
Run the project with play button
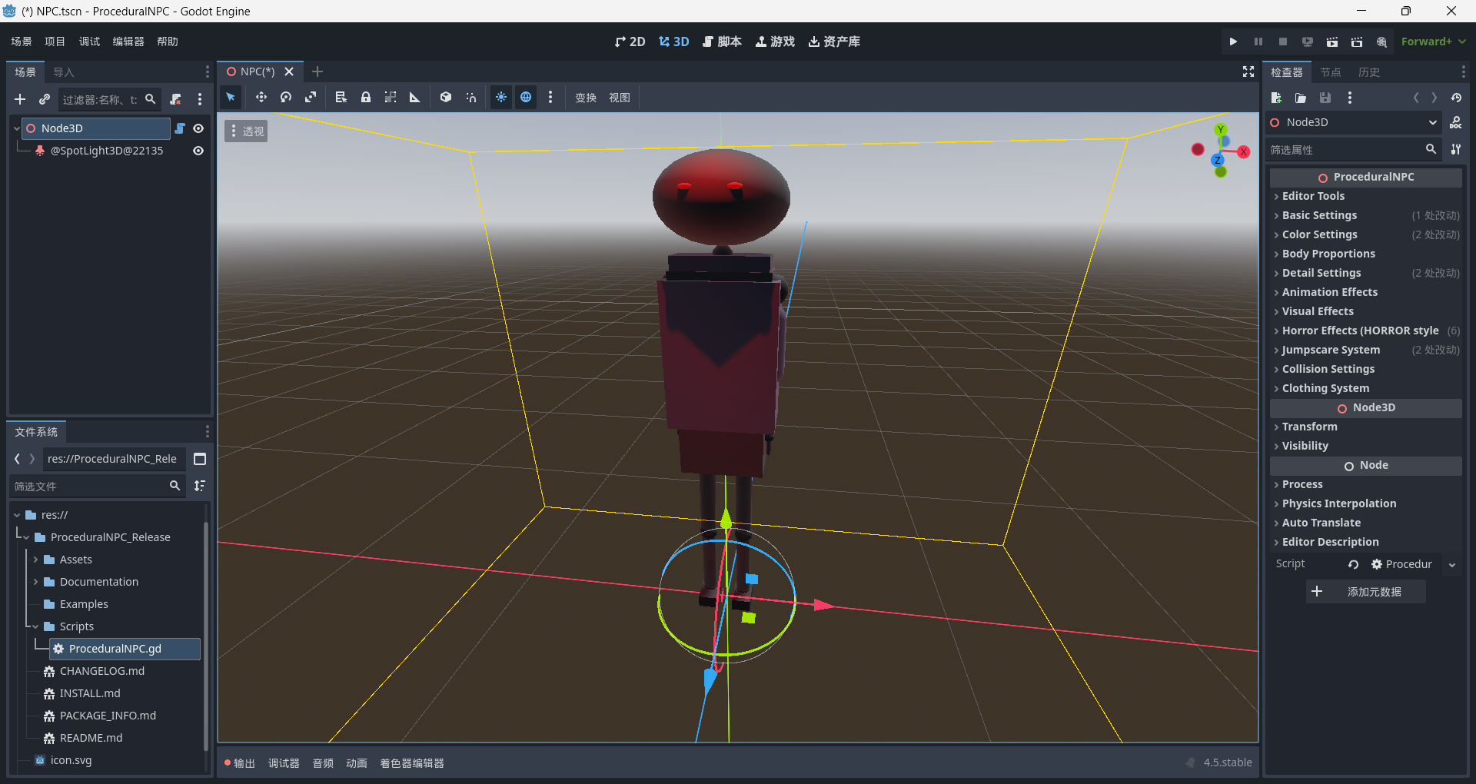(1233, 42)
